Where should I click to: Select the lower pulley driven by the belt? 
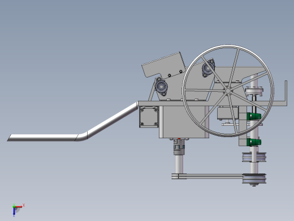254,179
